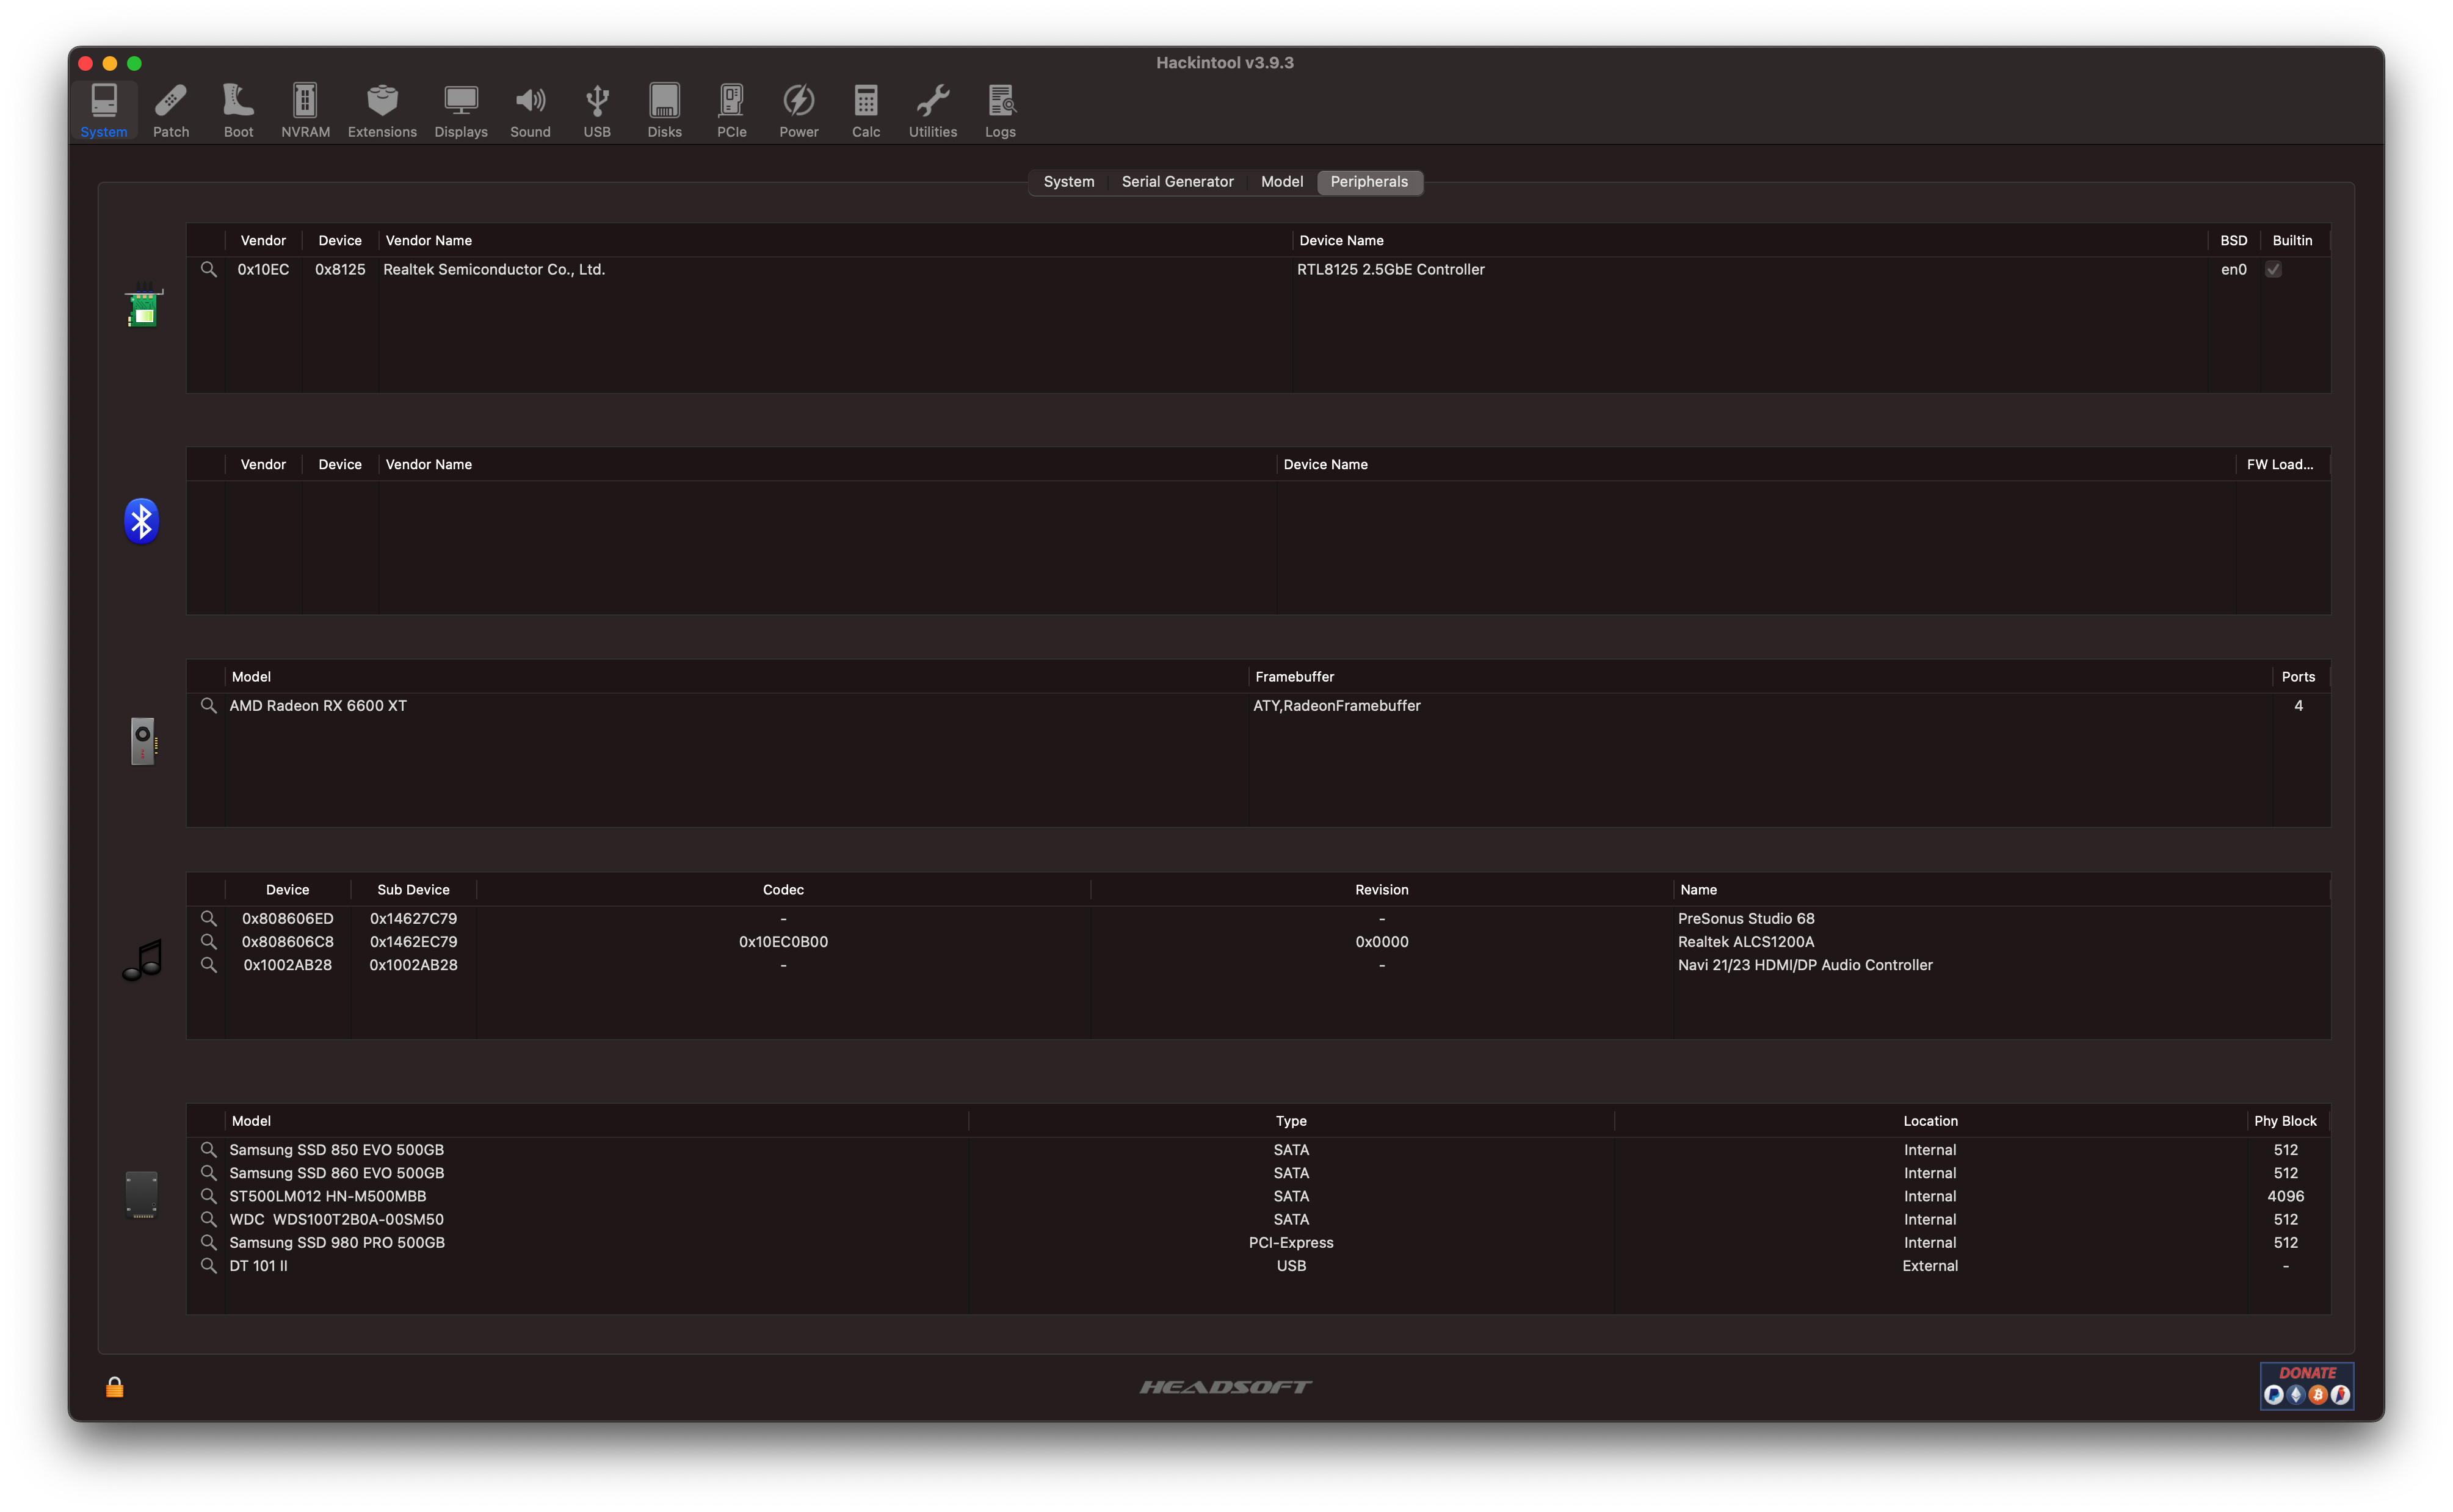Switch to the Serial Generator tab
The width and height of the screenshot is (2453, 1512).
pyautogui.click(x=1176, y=181)
